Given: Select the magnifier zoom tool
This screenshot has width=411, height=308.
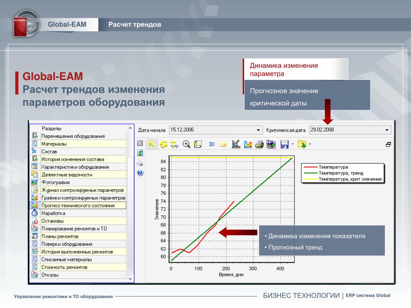Looking at the screenshot, I should 186,144.
